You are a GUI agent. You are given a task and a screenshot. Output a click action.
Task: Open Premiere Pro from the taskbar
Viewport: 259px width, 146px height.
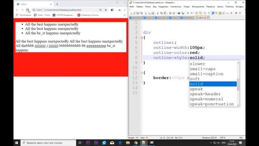coord(88,143)
